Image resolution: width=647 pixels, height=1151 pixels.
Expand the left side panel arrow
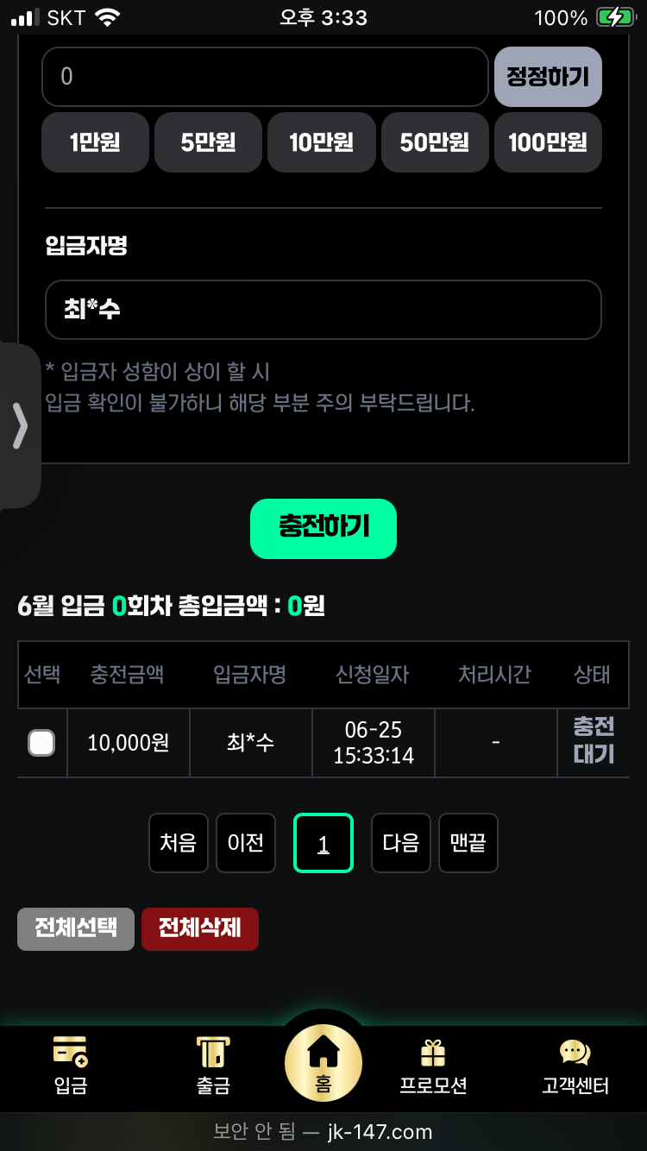point(19,425)
